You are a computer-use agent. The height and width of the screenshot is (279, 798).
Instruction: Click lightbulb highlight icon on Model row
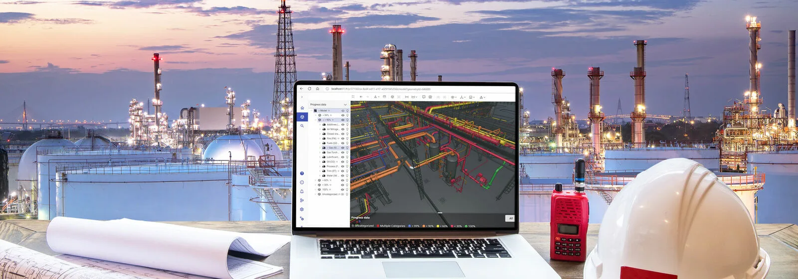pyautogui.click(x=348, y=111)
